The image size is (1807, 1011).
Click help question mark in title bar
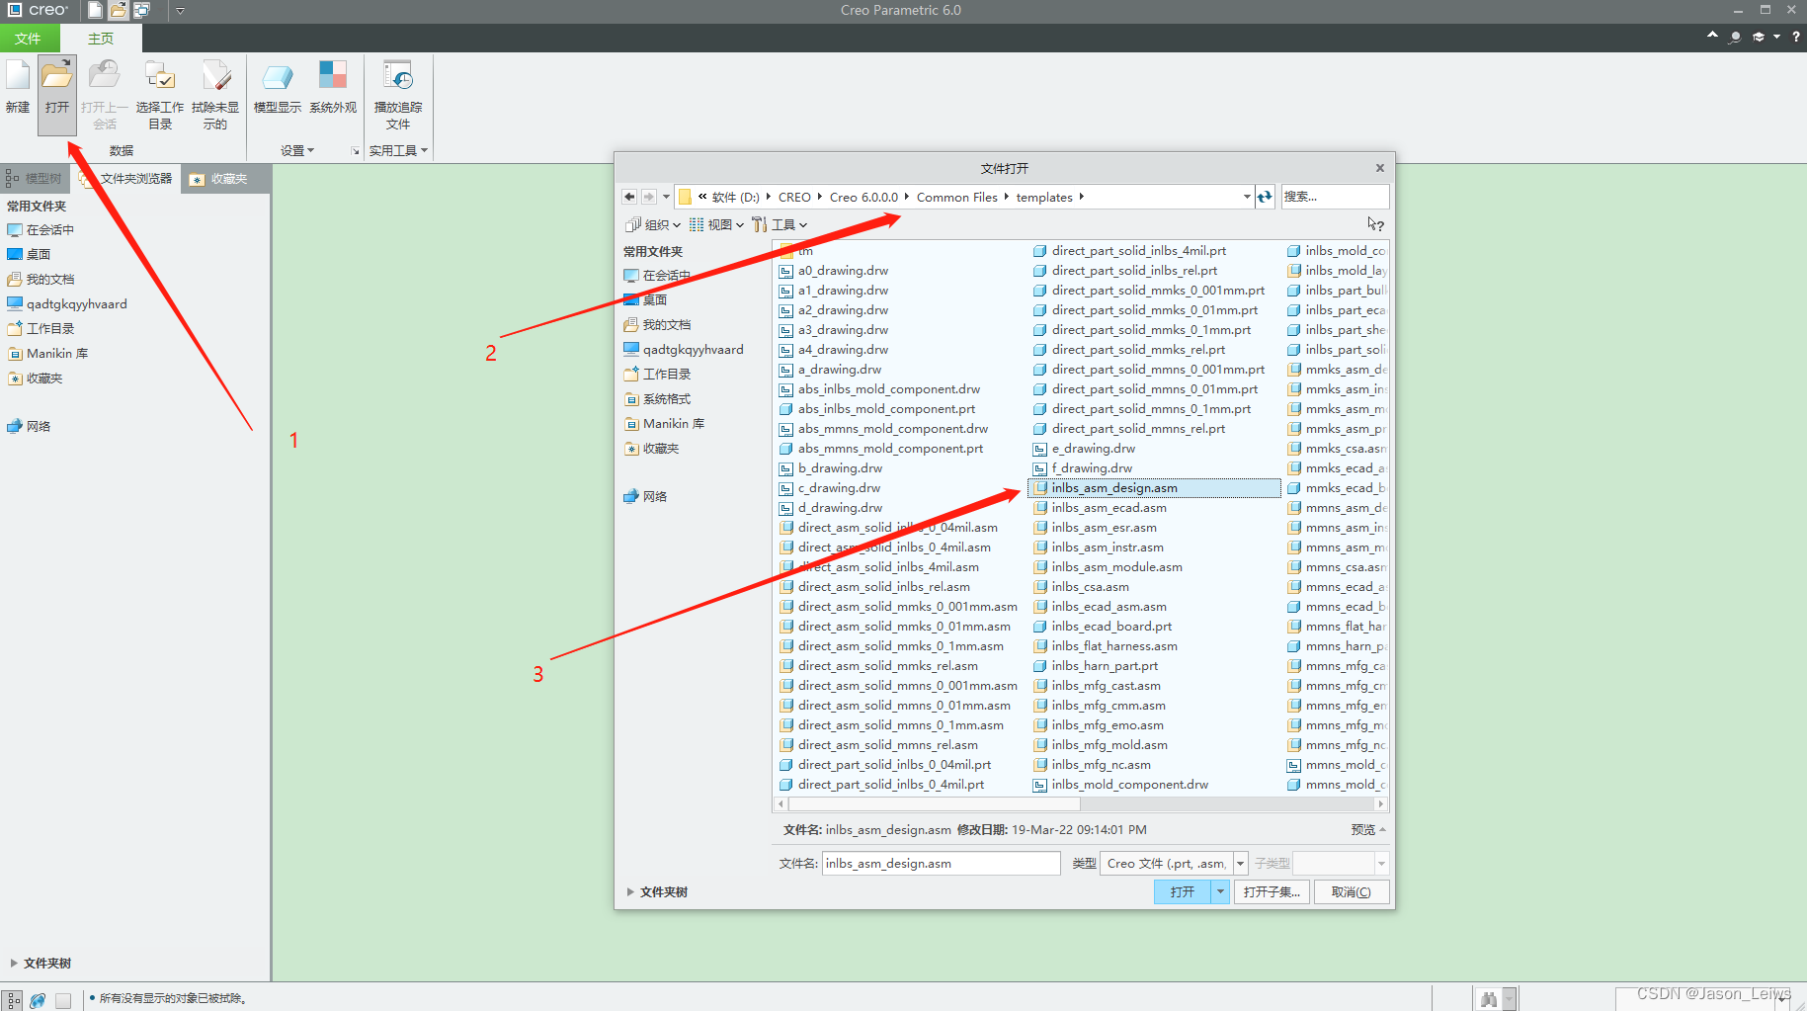[x=1796, y=37]
